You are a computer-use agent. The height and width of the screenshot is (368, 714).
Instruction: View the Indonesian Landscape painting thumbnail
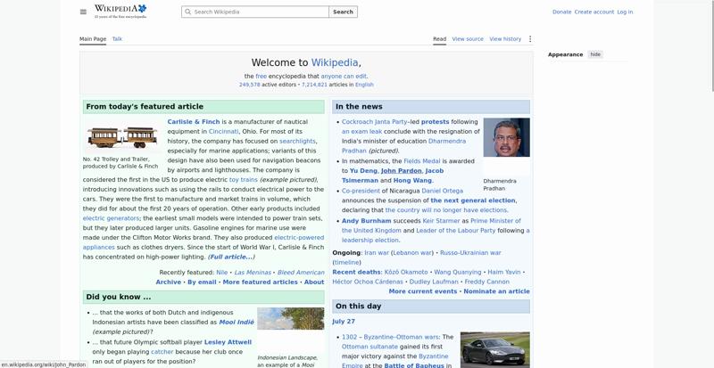[291, 318]
